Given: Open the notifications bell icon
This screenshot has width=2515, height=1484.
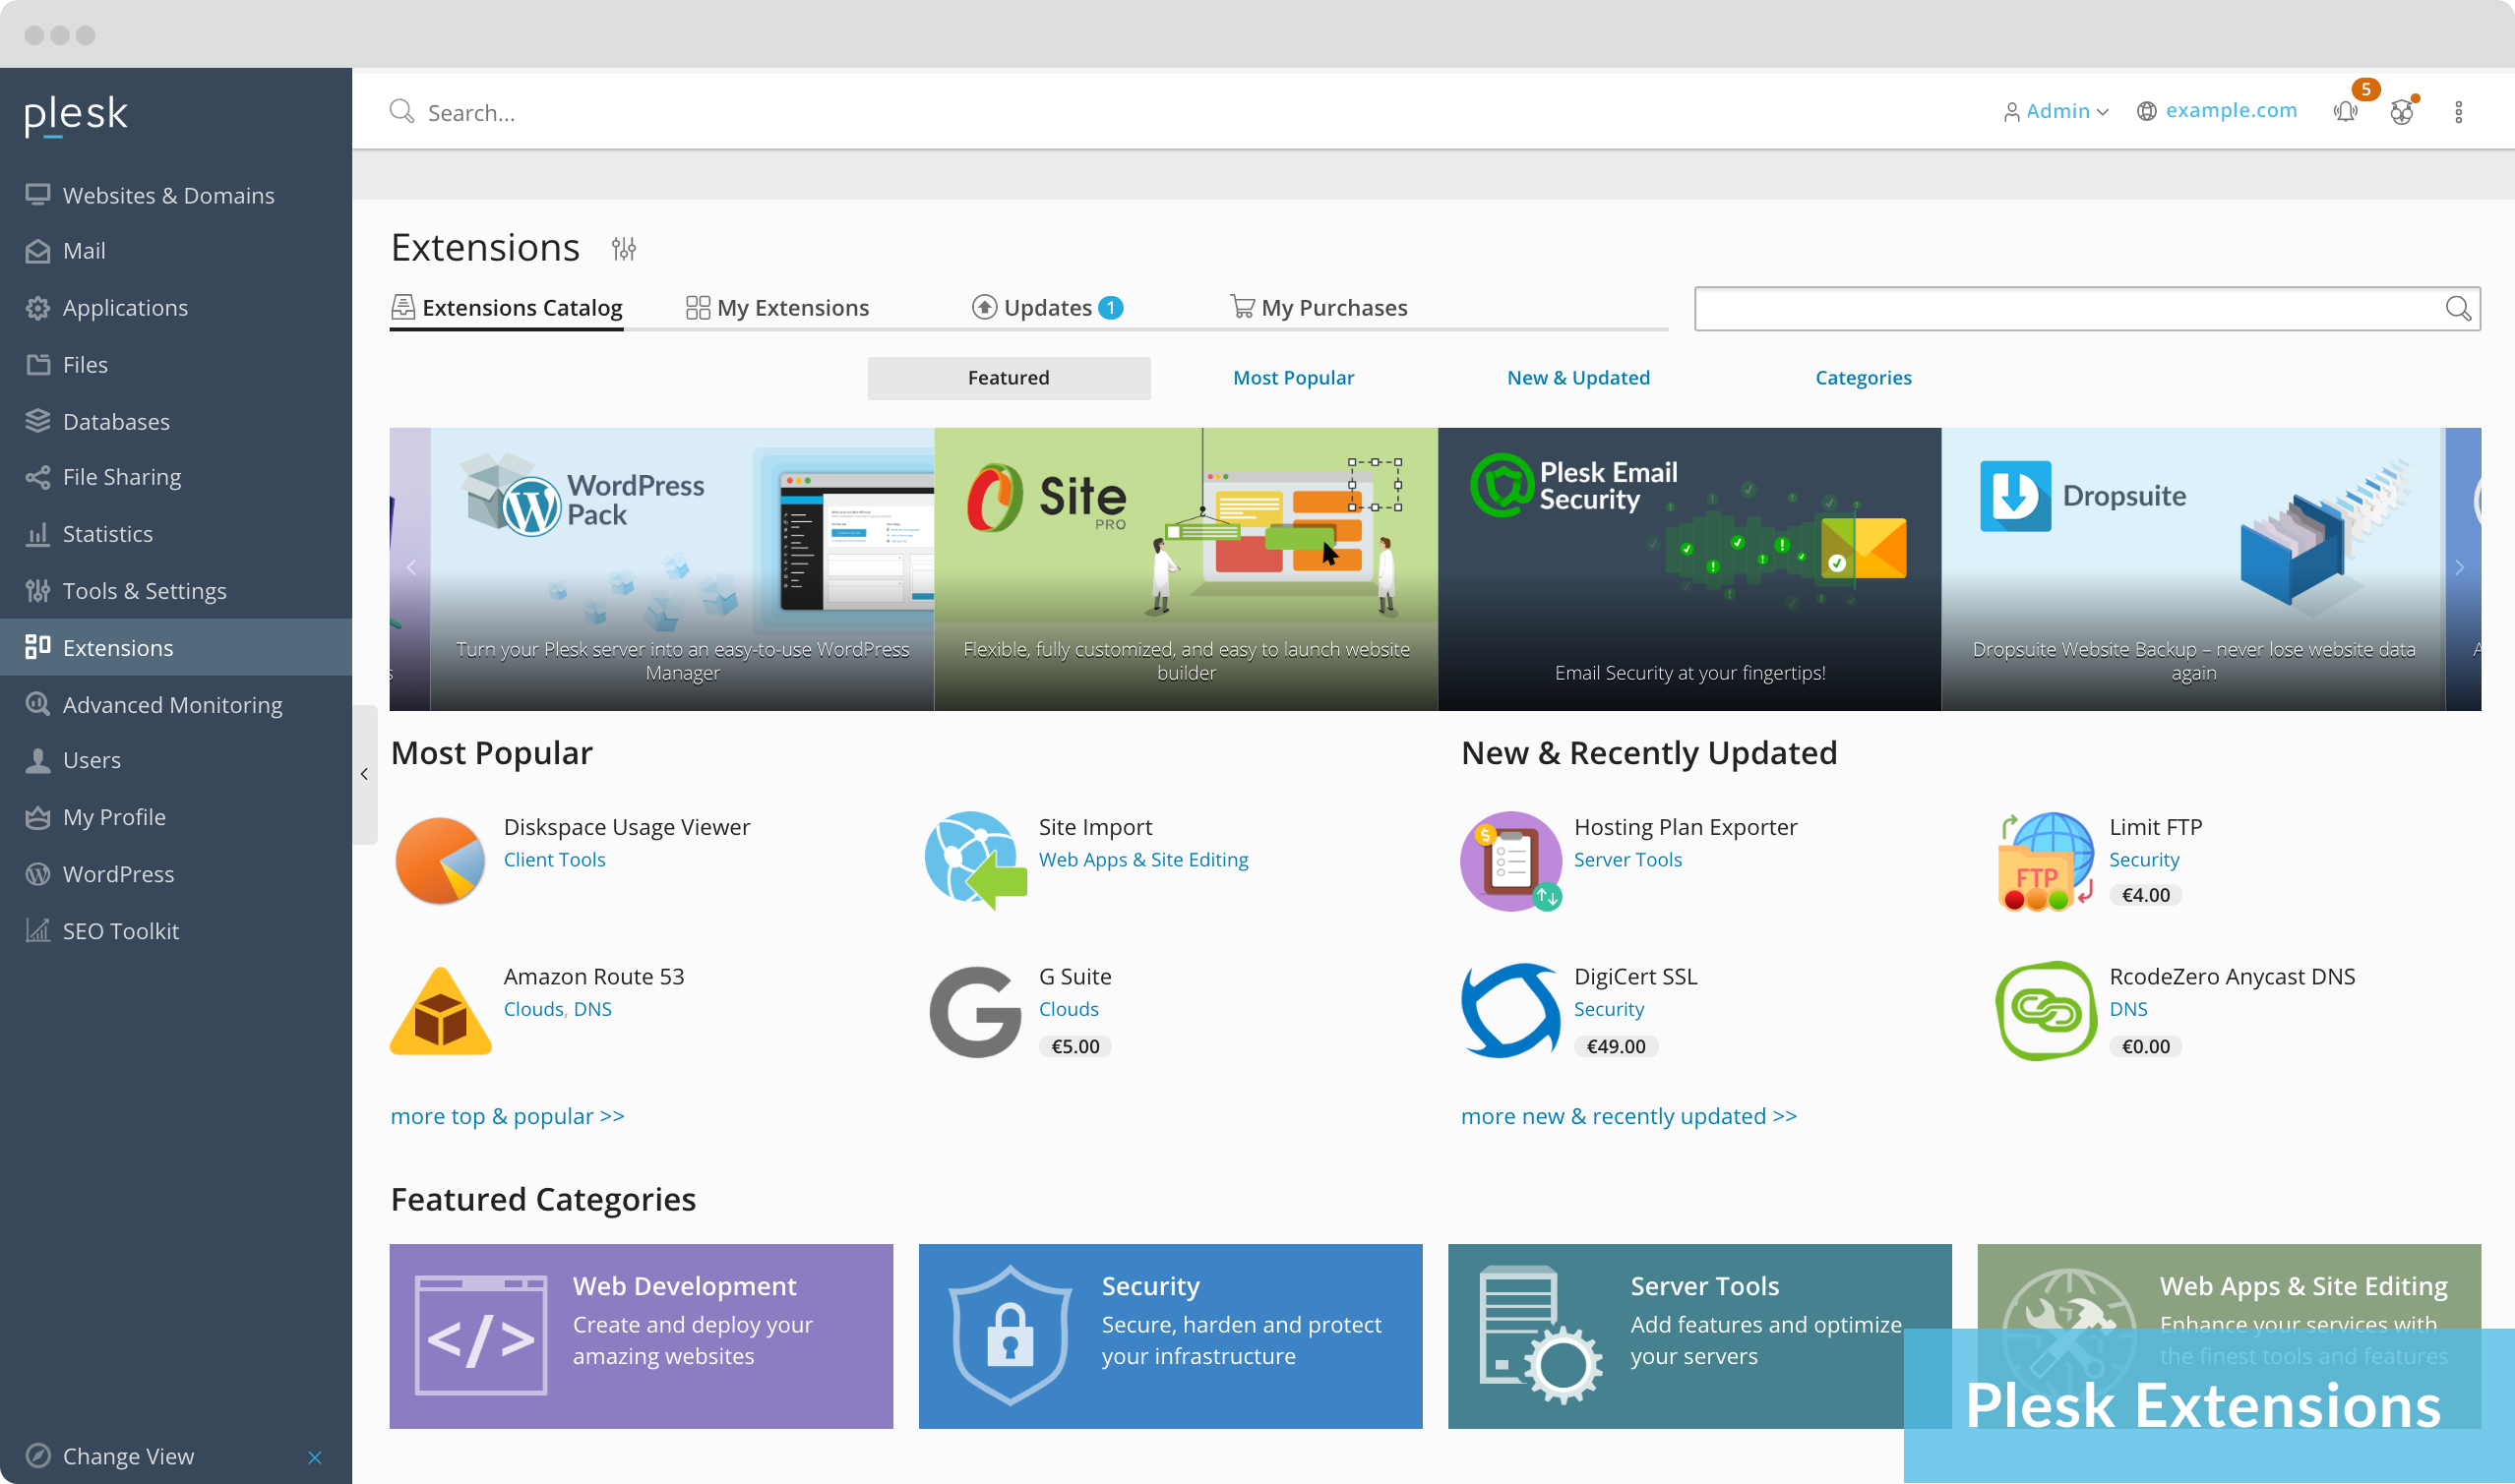Looking at the screenshot, I should pos(2345,111).
